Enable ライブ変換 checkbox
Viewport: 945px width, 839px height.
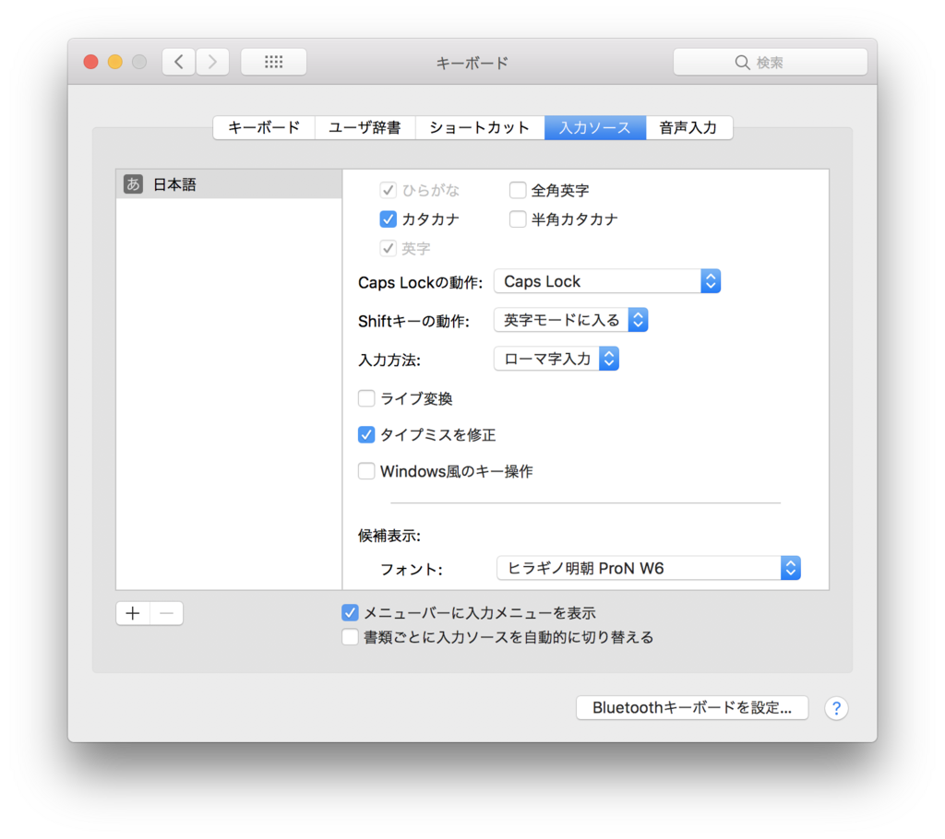click(x=366, y=398)
